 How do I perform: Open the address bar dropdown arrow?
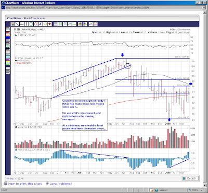tap(204, 8)
